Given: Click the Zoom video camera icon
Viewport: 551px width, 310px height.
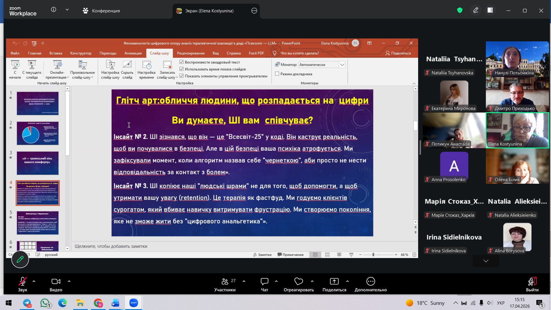Looking at the screenshot, I should point(56,281).
